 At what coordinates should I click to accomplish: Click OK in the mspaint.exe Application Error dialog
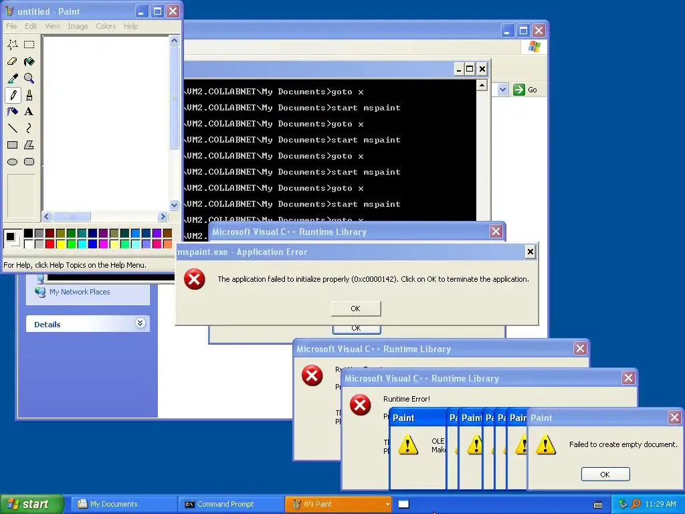coord(356,309)
